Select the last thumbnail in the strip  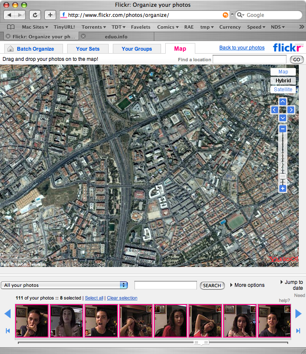274,321
